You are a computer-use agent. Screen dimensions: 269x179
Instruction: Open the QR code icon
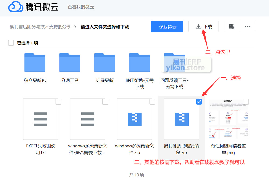[232, 27]
